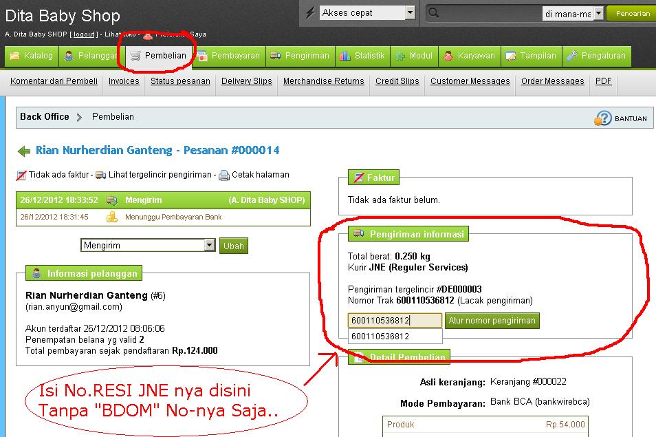Image resolution: width=656 pixels, height=437 pixels.
Task: Click the tracking number input field
Action: point(395,321)
